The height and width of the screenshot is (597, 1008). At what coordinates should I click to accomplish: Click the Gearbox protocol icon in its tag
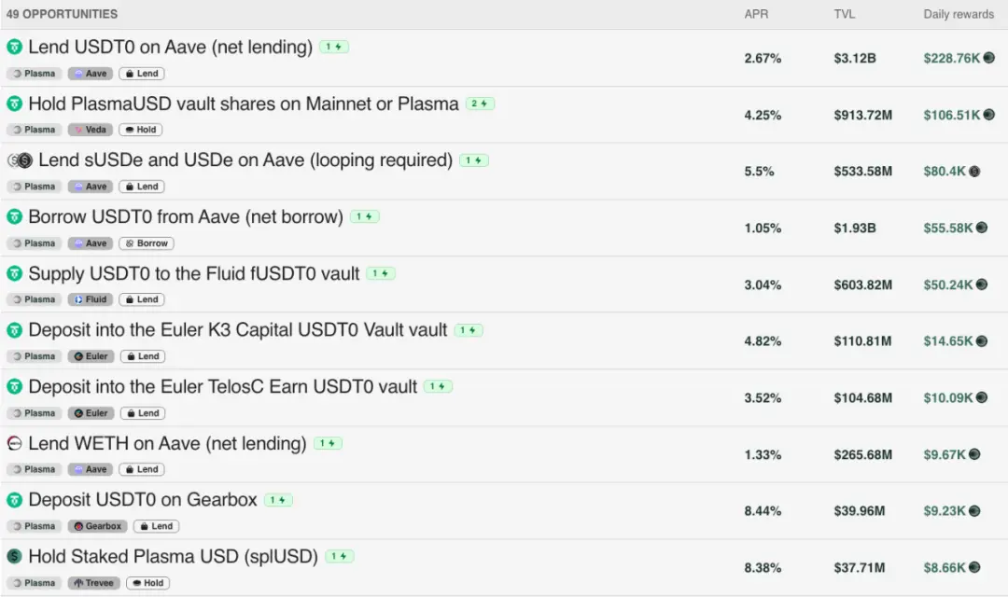click(x=77, y=525)
